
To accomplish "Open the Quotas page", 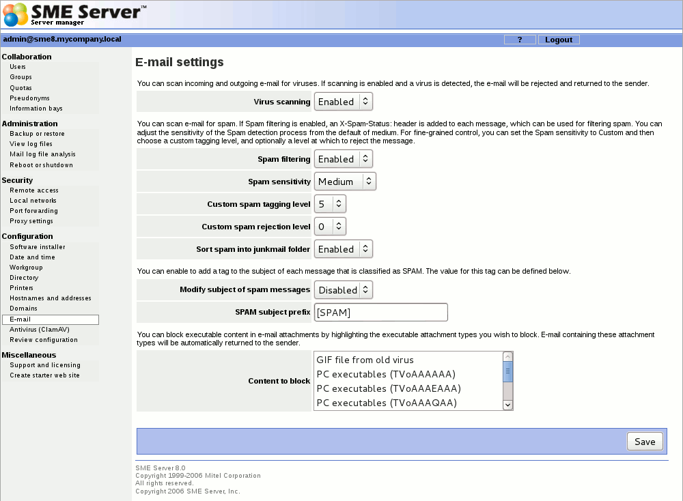I will click(20, 87).
